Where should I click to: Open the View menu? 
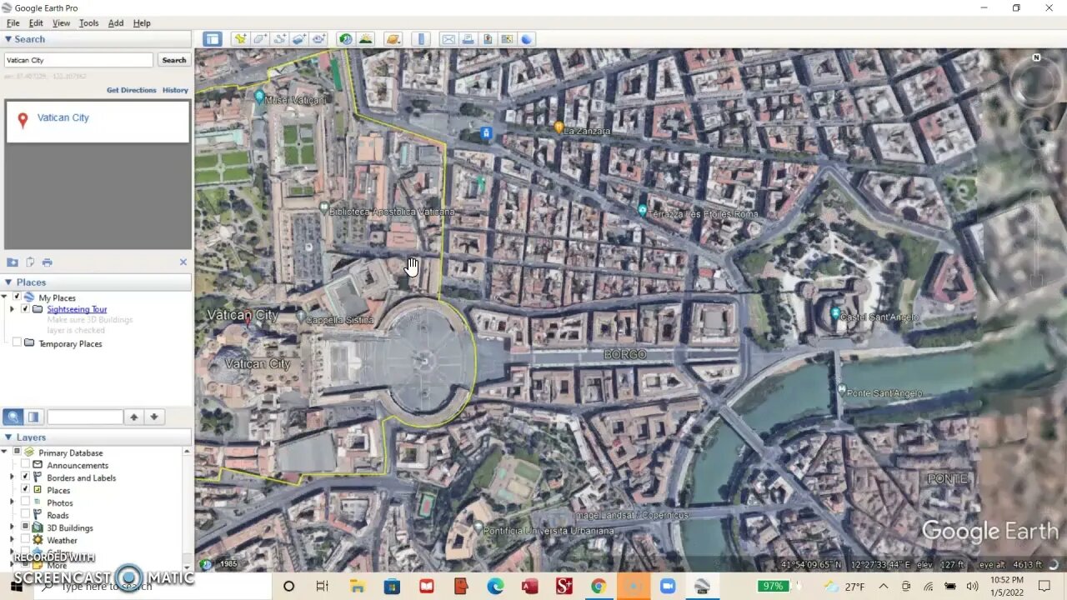[x=61, y=23]
